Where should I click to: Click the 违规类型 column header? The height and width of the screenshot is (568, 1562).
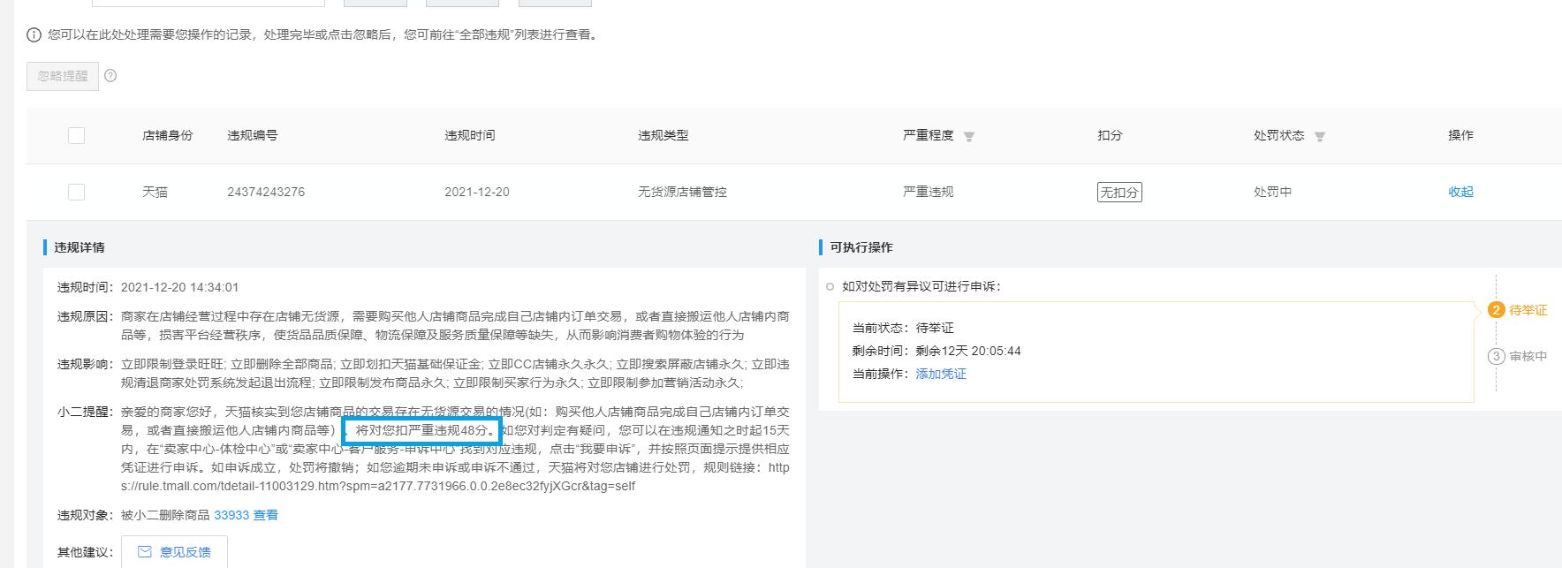point(663,135)
